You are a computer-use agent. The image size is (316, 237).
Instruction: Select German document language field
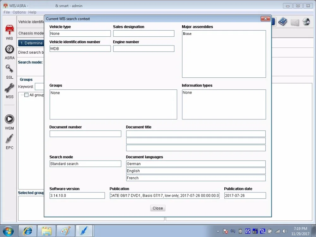click(196, 164)
